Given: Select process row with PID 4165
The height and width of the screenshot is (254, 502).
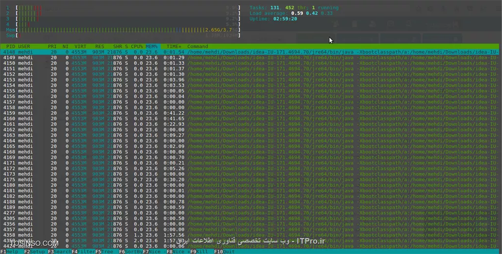Looking at the screenshot, I should 250,146.
